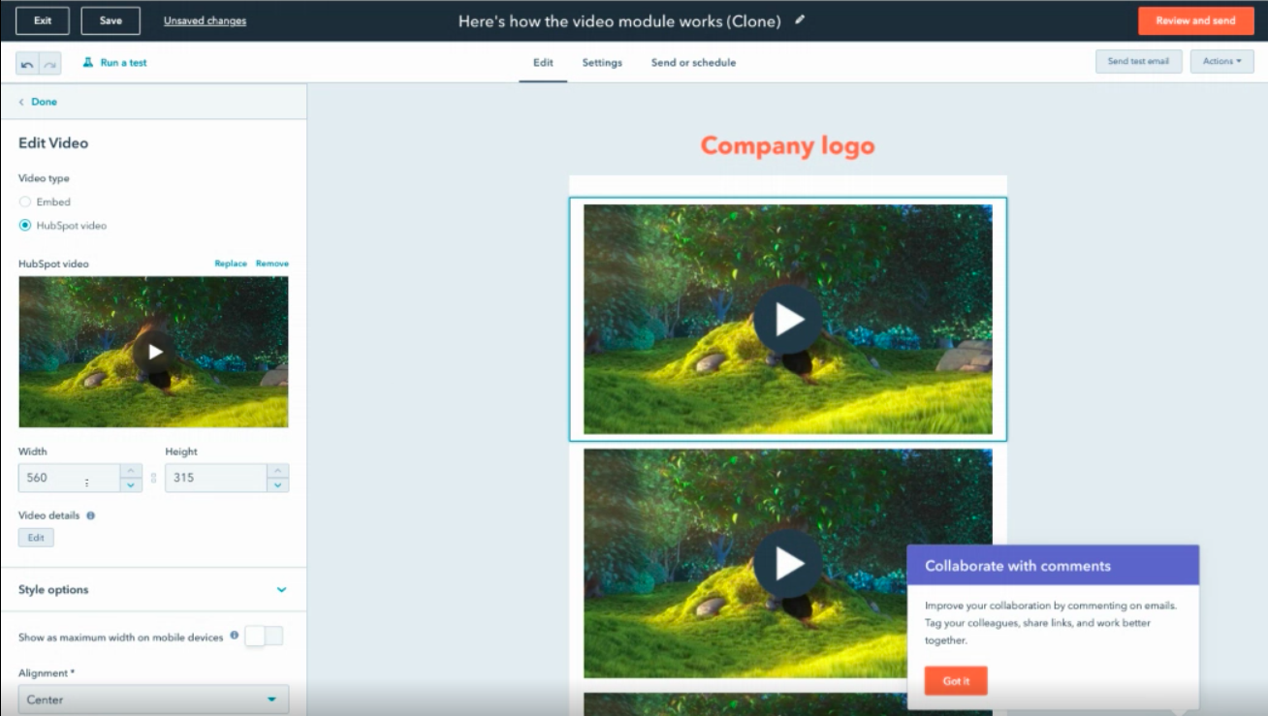The image size is (1268, 716).
Task: Click the info icon beside mobile width option
Action: (235, 636)
